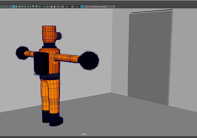The image size is (197, 138).
Task: Click the Exposure value field showing 0.00
Action: (x=68, y=7)
